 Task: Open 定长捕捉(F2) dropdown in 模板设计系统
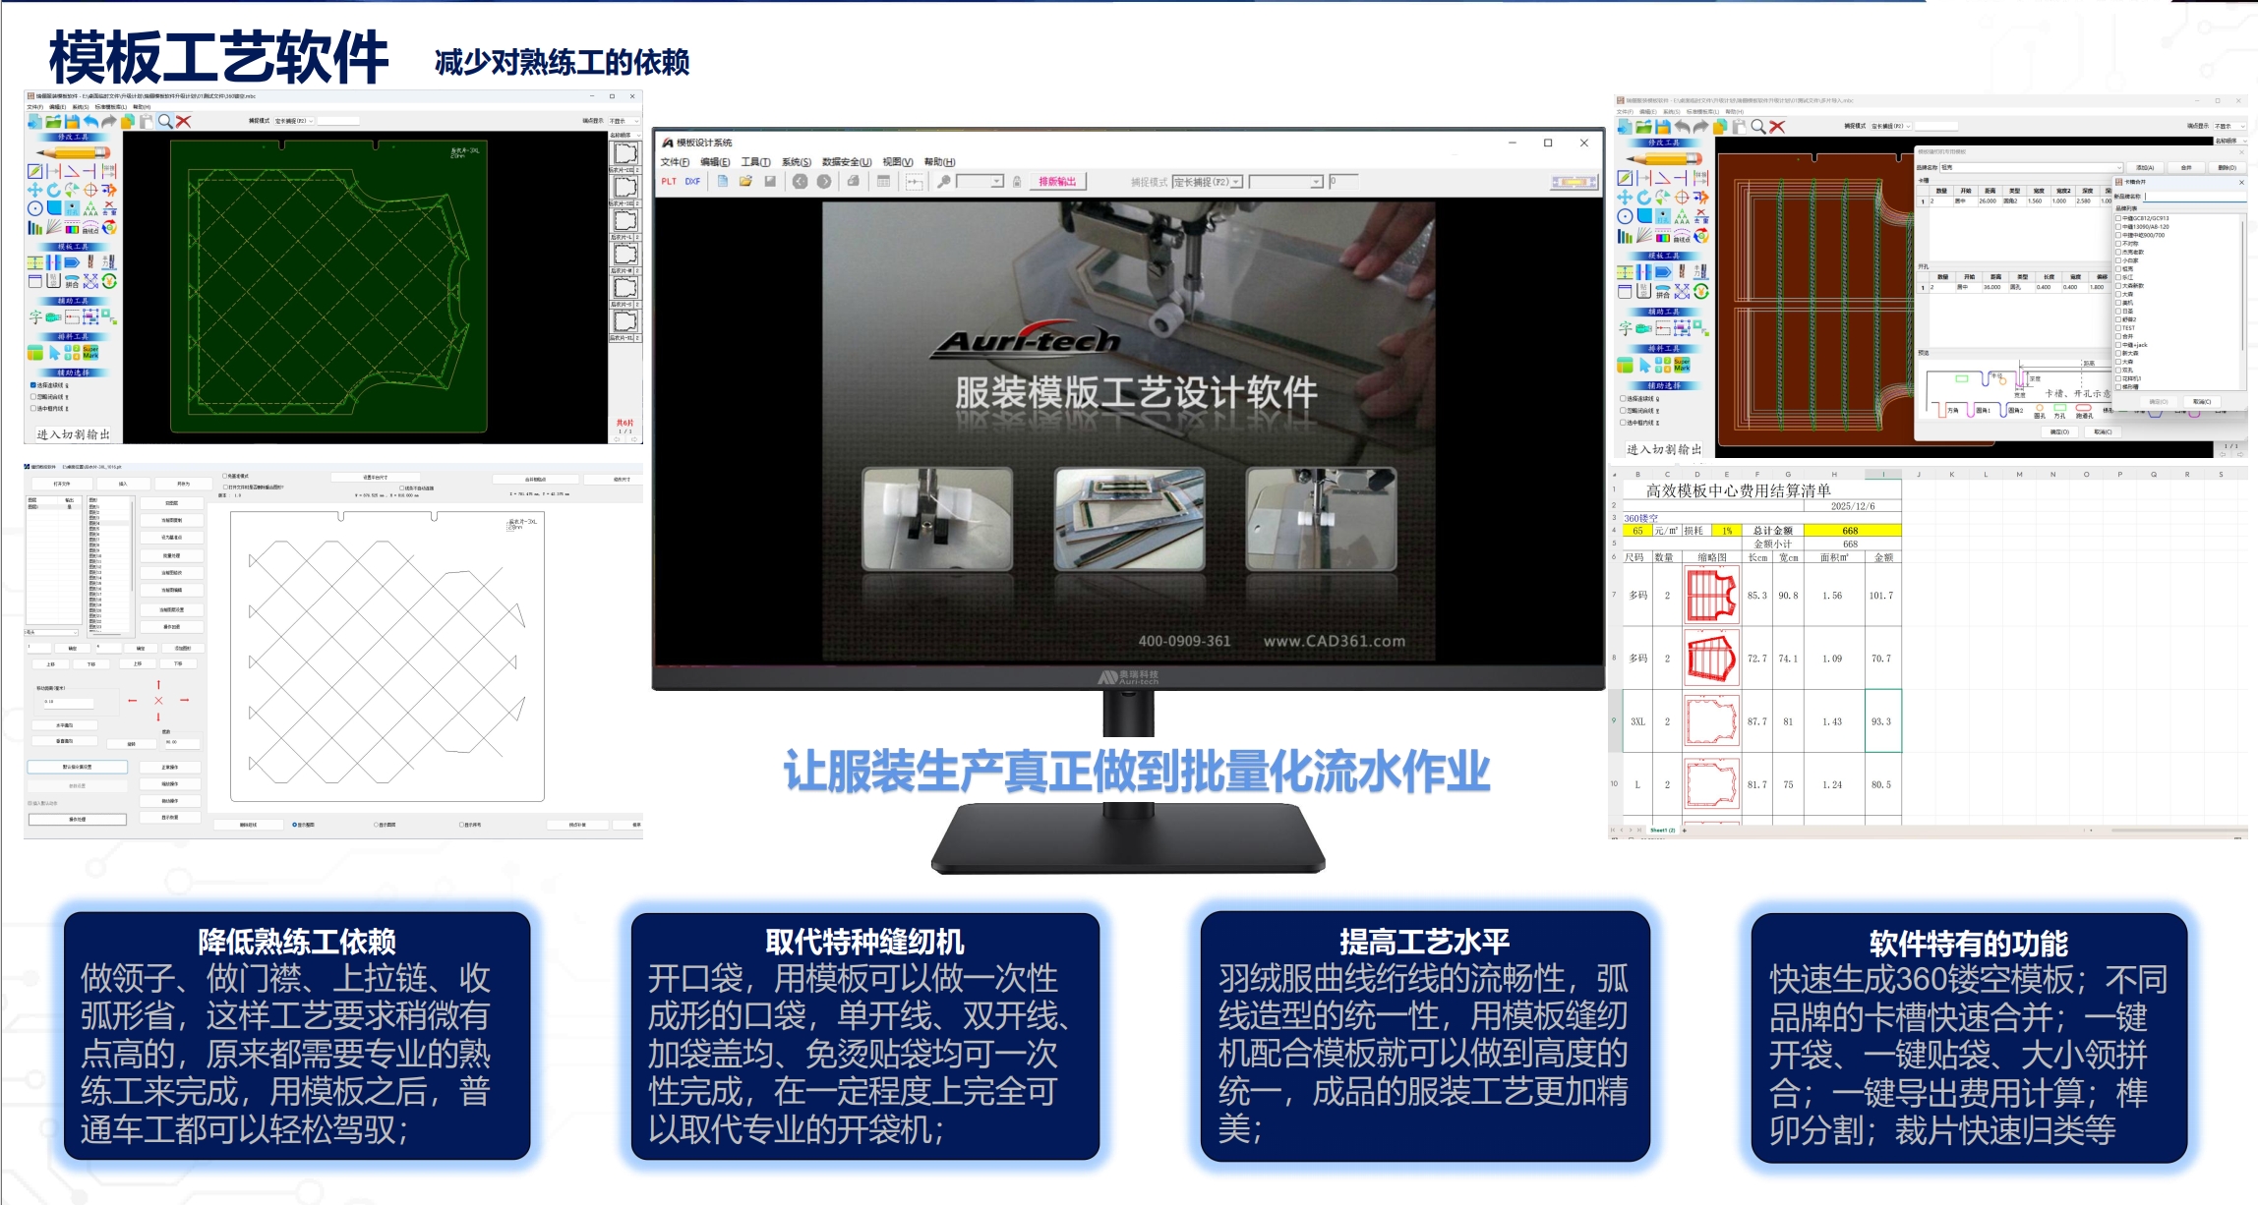tap(1236, 182)
